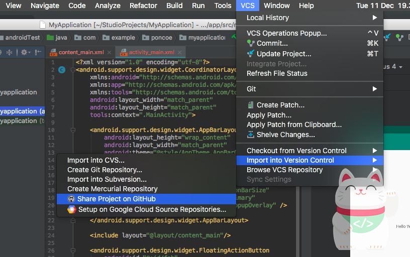Open the gear icon dropdown arrow

click(29, 53)
